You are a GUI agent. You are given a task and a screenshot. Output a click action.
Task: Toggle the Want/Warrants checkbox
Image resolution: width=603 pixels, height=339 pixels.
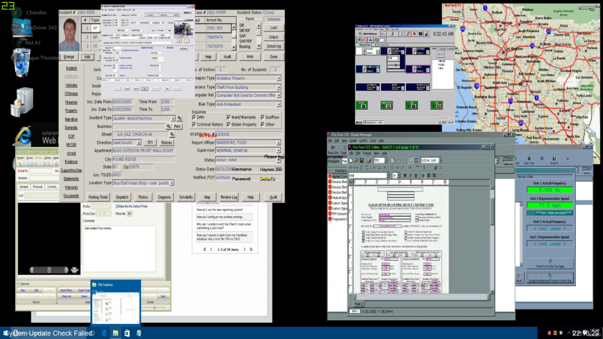(x=229, y=117)
